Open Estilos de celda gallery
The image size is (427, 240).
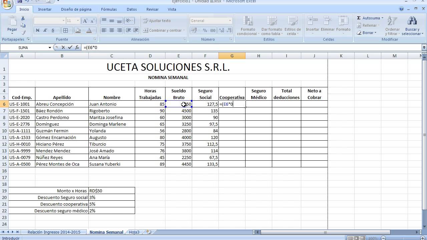(293, 26)
